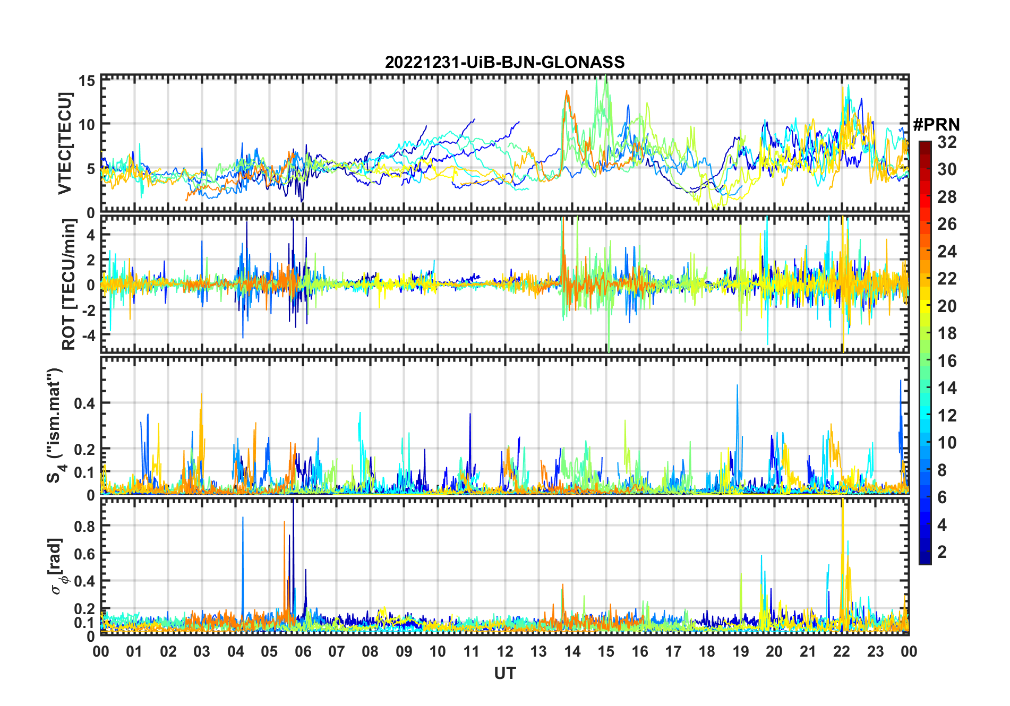The height and width of the screenshot is (706, 1010).
Task: Click UT axis tick label 11
Action: (471, 651)
